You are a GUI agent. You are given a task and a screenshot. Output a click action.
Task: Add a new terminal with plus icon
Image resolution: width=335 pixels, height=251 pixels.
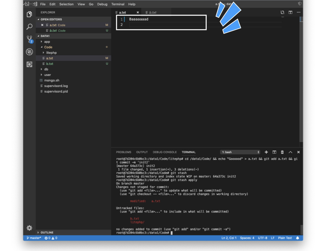[266, 152]
